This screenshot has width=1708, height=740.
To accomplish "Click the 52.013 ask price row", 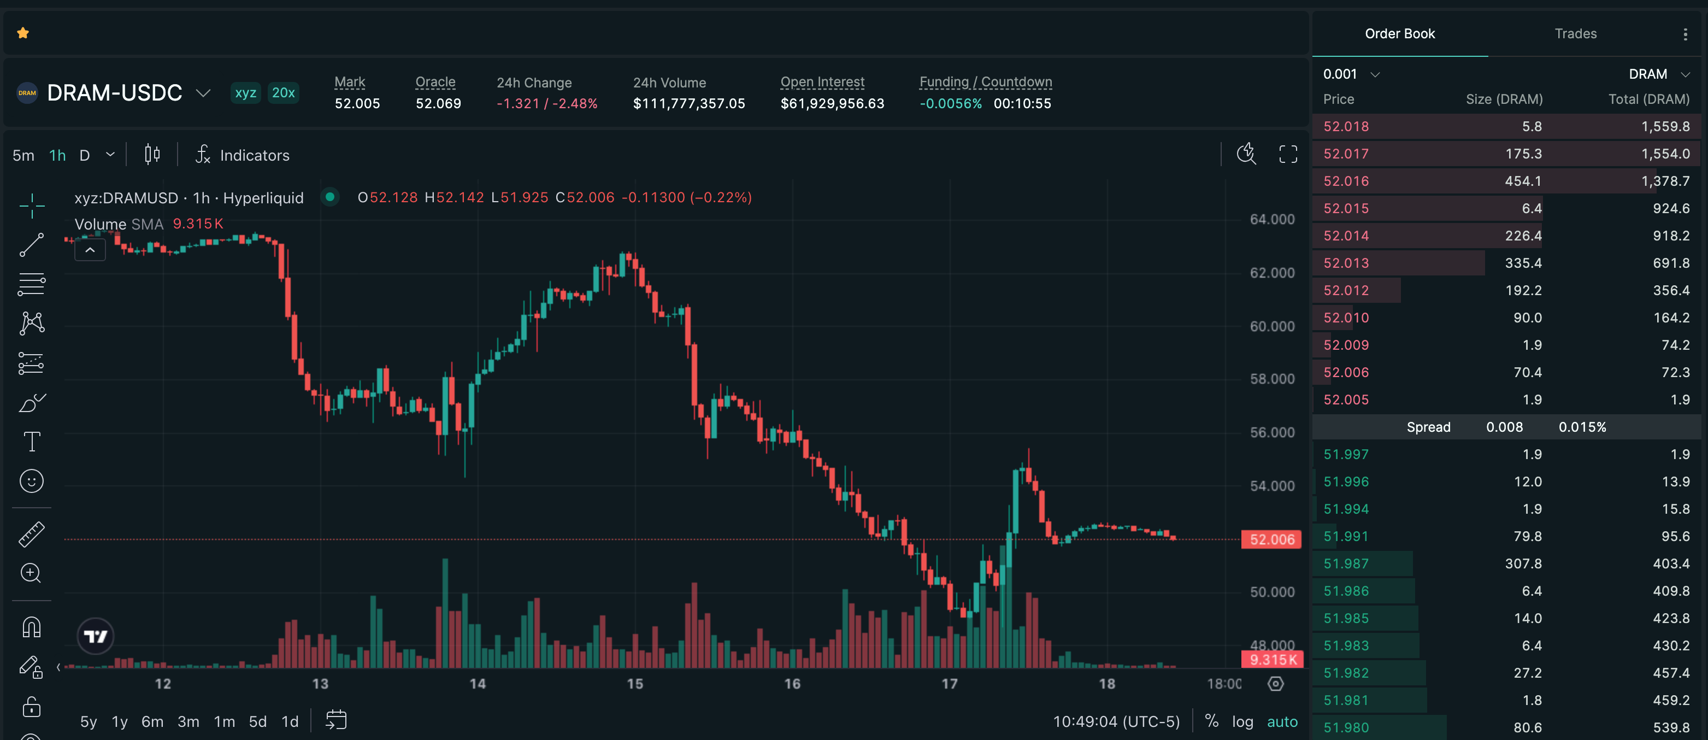I will pos(1506,263).
